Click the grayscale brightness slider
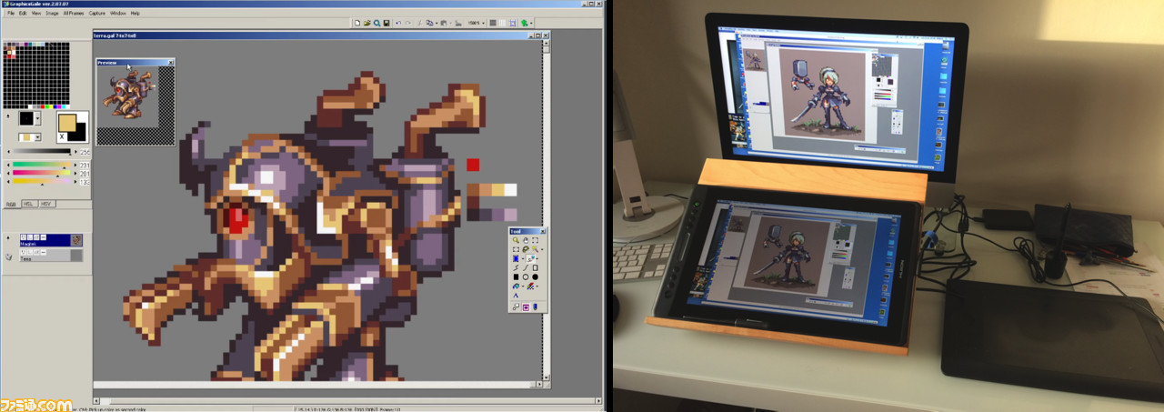This screenshot has width=1164, height=412. click(43, 152)
